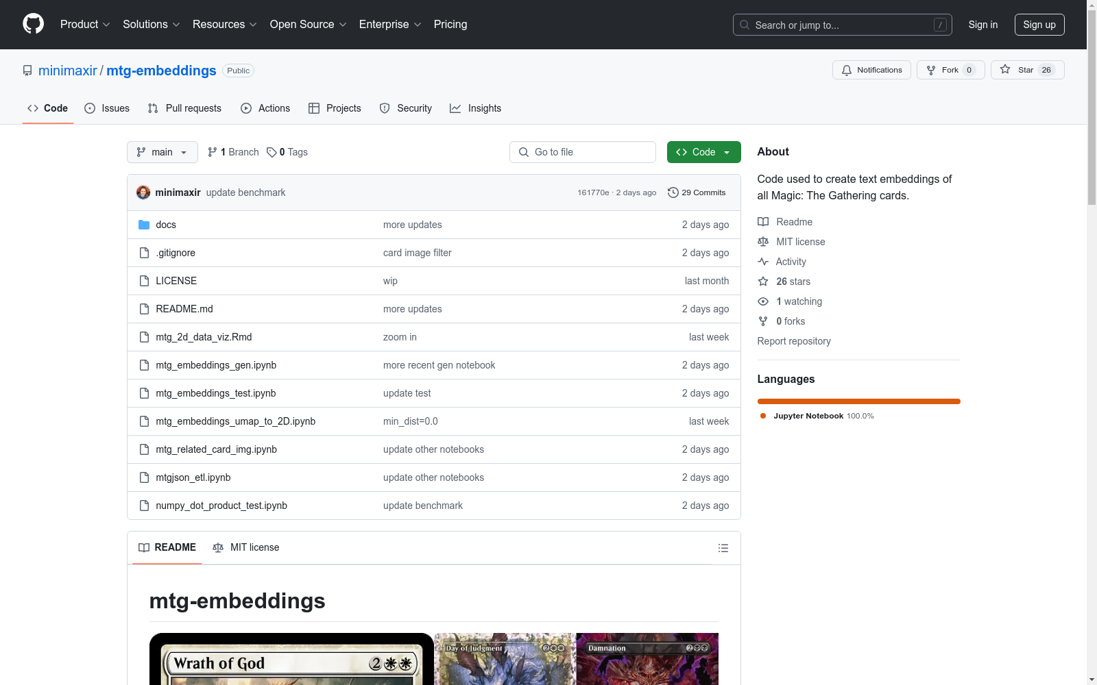
Task: Click the 'zoom in' commit message
Action: click(400, 337)
